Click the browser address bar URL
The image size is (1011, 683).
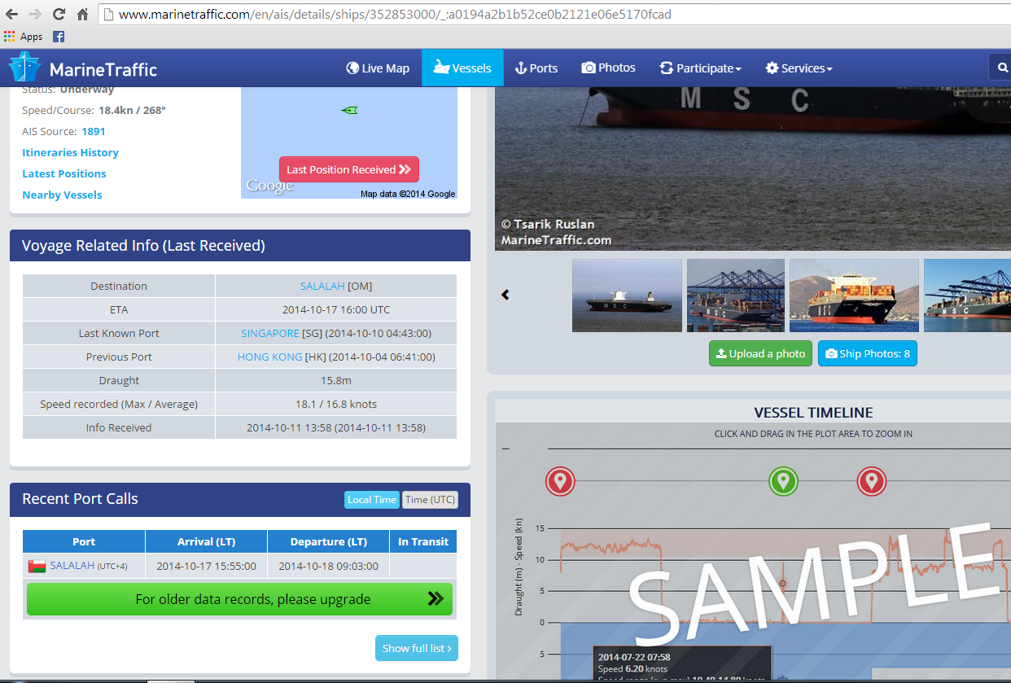(x=395, y=14)
